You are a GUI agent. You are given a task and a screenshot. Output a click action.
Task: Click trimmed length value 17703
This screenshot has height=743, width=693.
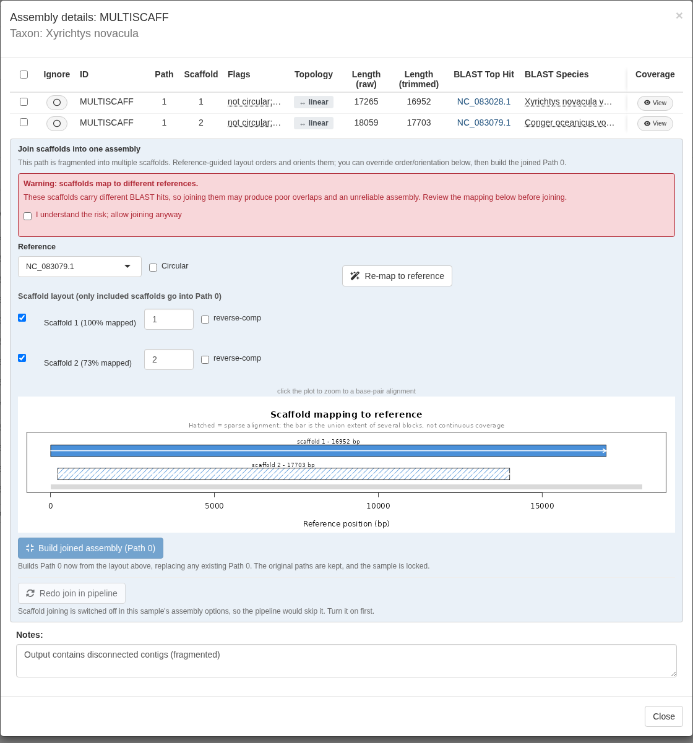[x=419, y=122]
